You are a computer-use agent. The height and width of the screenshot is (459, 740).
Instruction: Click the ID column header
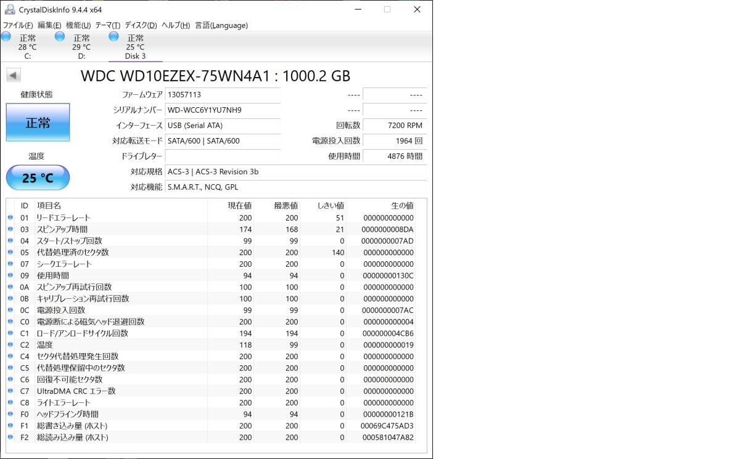tap(25, 205)
